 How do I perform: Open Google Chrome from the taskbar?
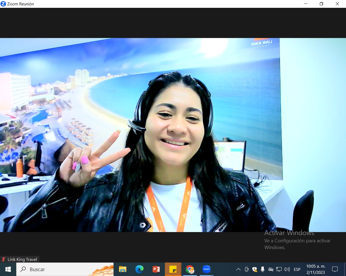(x=190, y=269)
